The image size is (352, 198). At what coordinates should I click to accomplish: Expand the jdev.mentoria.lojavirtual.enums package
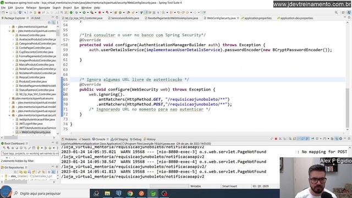tap(9, 98)
